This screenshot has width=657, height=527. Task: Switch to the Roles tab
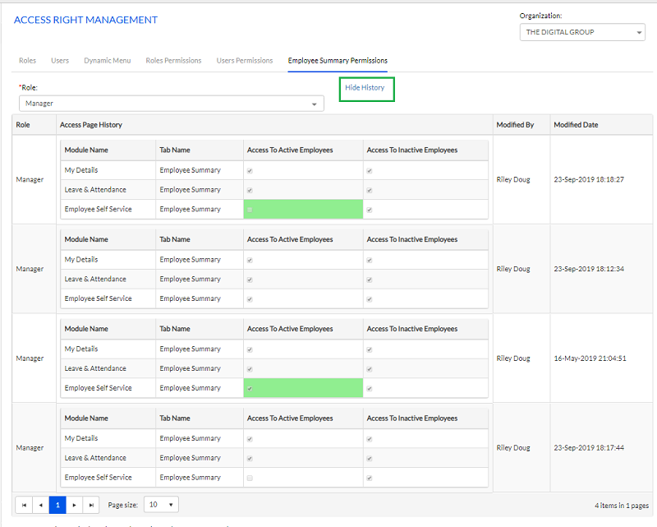pos(28,60)
